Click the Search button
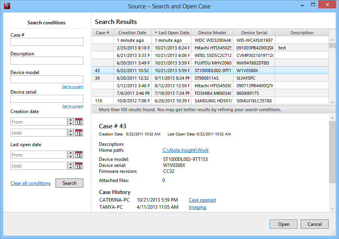Viewport: 339px width, 239px height. click(x=69, y=183)
